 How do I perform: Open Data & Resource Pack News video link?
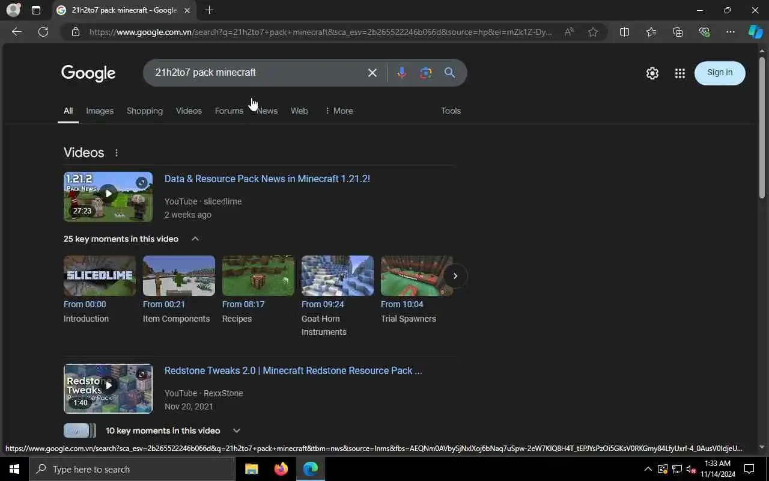point(267,179)
